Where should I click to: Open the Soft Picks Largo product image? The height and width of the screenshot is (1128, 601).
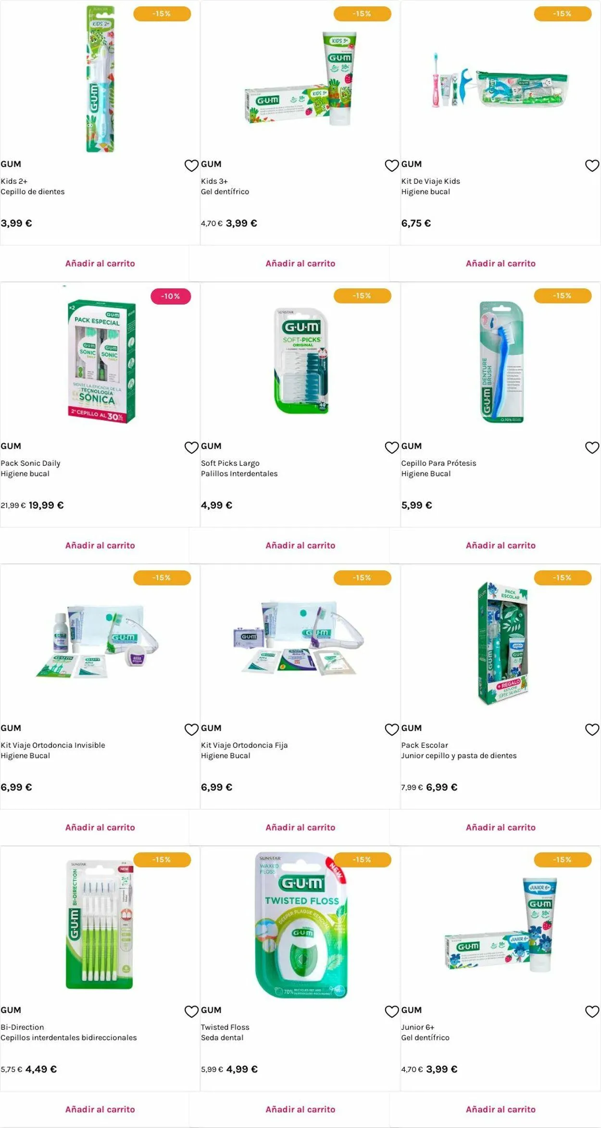click(x=301, y=361)
